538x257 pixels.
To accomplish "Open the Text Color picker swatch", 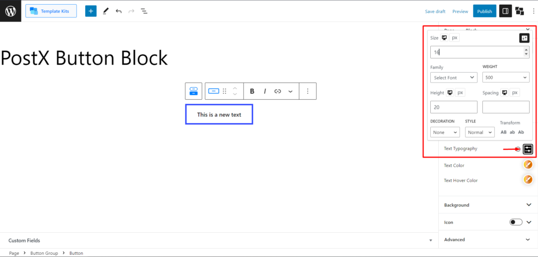I will [x=527, y=165].
